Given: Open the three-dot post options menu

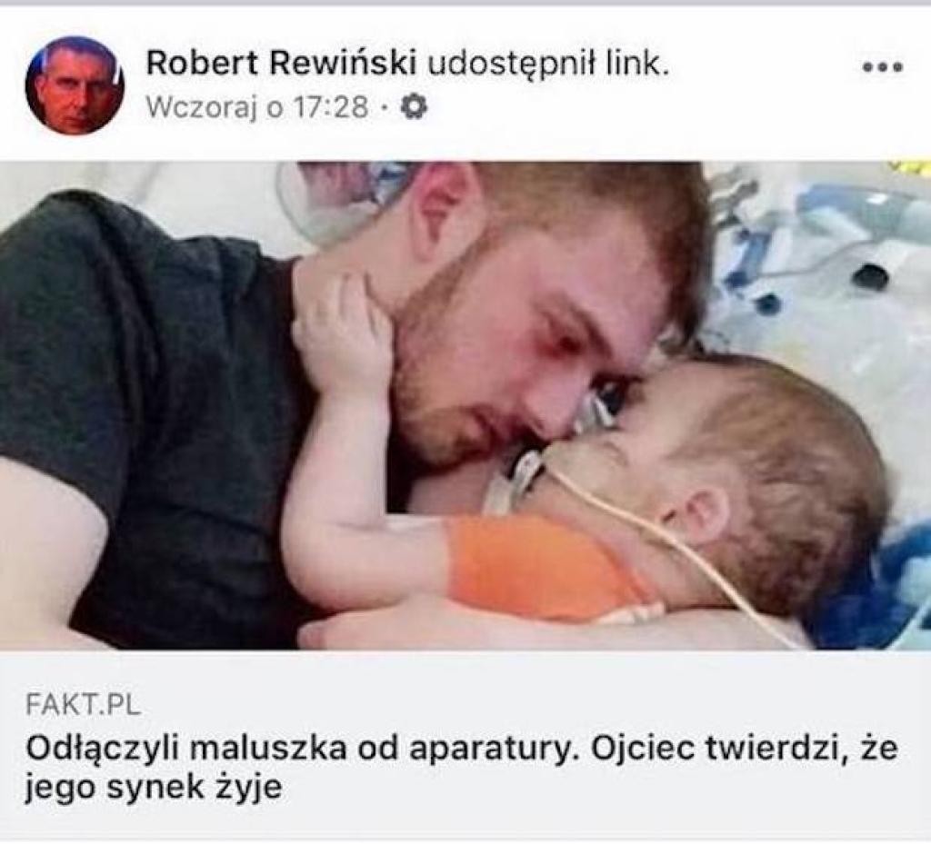Looking at the screenshot, I should tap(883, 67).
